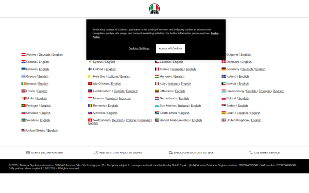Select Croatia English link
Image resolution: width=309 pixels, height=193 pixels.
point(44,62)
